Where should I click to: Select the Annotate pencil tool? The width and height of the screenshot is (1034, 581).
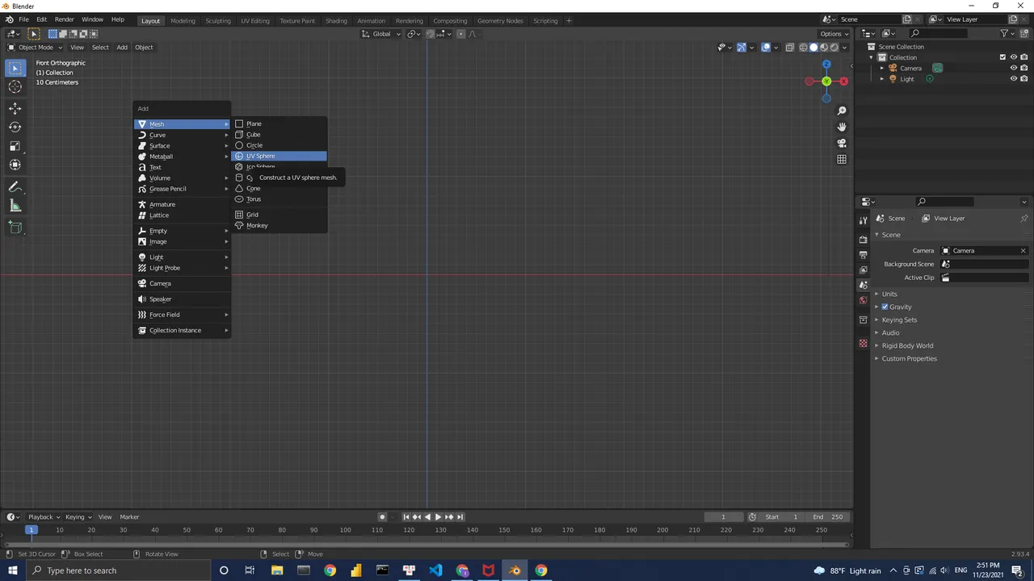(15, 186)
